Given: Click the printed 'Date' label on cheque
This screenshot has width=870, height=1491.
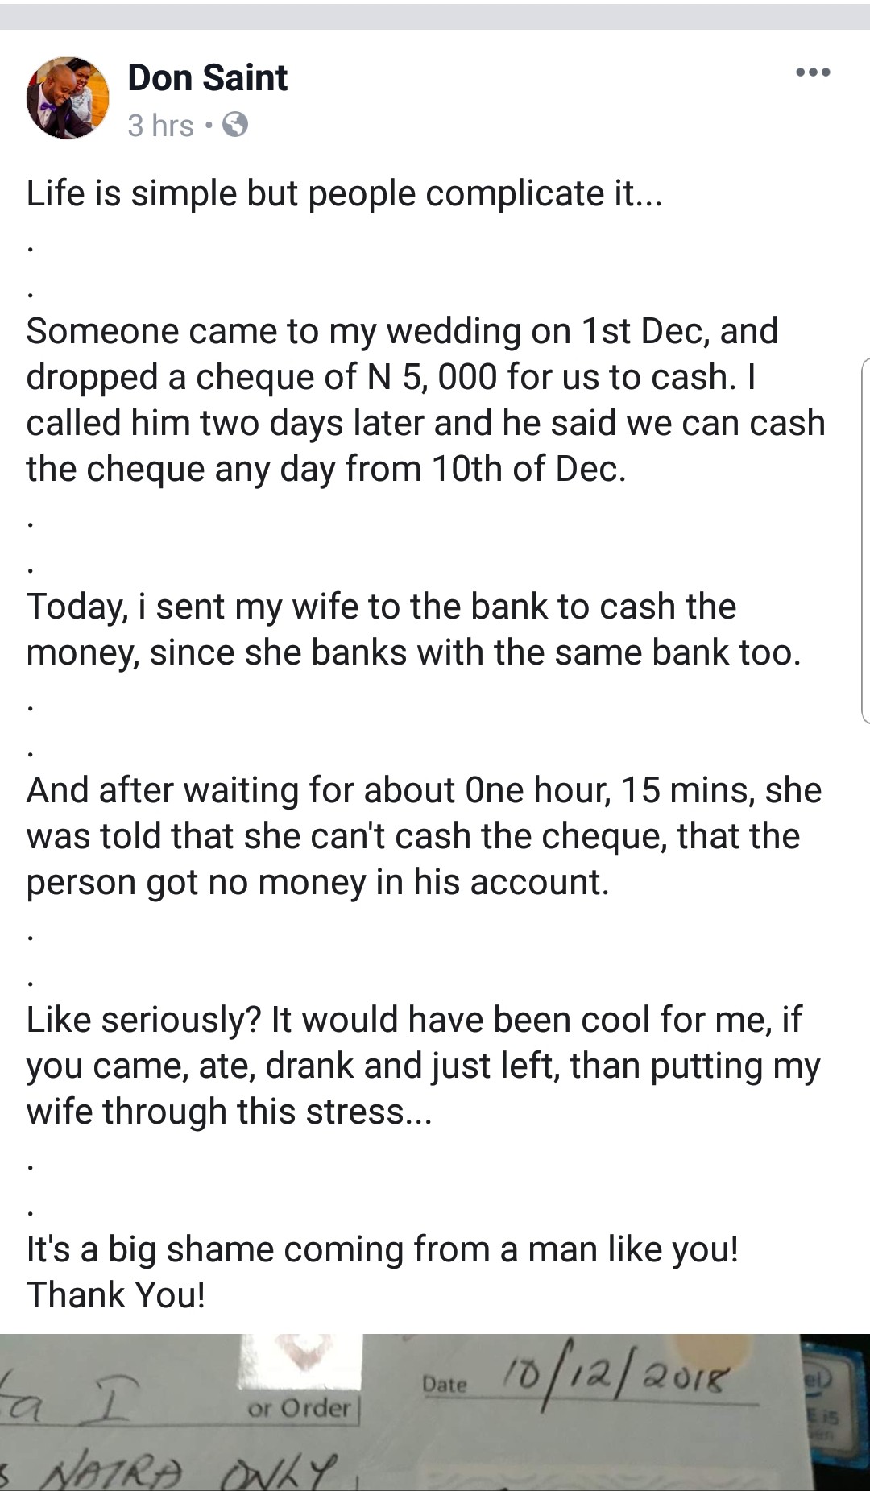Looking at the screenshot, I should coord(445,1384).
